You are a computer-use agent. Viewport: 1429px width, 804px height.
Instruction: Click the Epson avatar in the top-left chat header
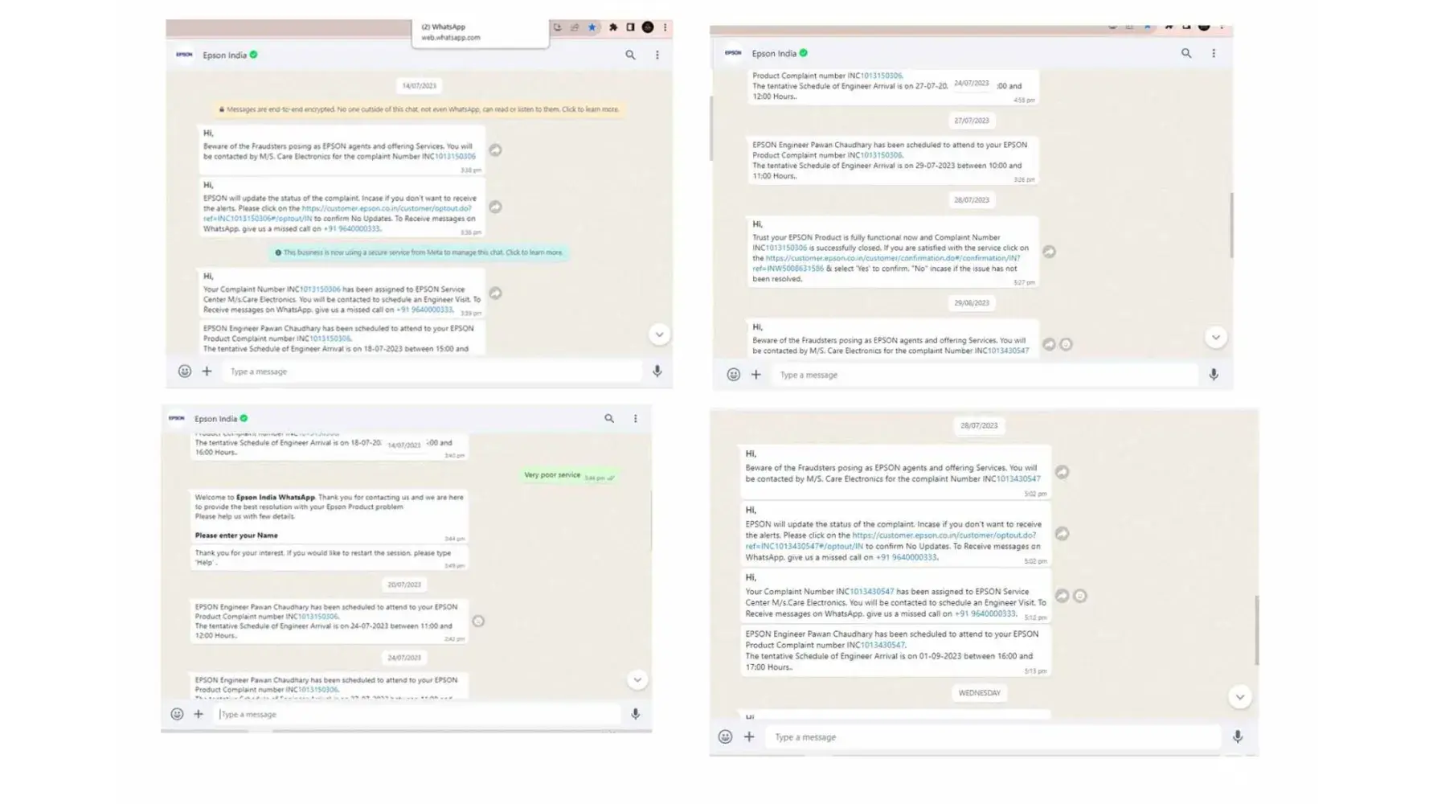[184, 55]
